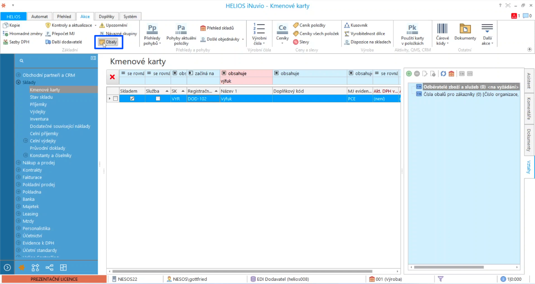Open Pohyby aktuální položky
535x284 pixels.
[x=181, y=35]
